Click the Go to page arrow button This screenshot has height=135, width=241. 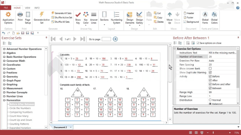115,39
